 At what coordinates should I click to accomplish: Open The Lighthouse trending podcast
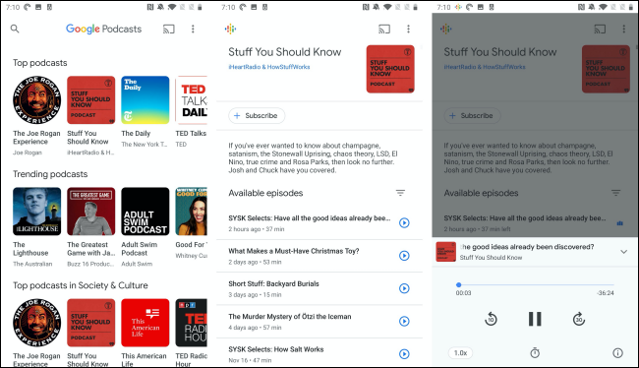(36, 212)
